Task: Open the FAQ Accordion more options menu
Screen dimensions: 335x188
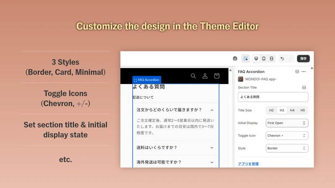Action: coord(304,71)
